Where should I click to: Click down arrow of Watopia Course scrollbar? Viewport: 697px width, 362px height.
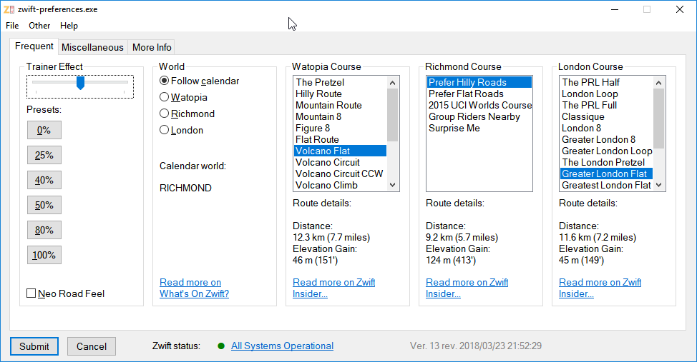(392, 185)
